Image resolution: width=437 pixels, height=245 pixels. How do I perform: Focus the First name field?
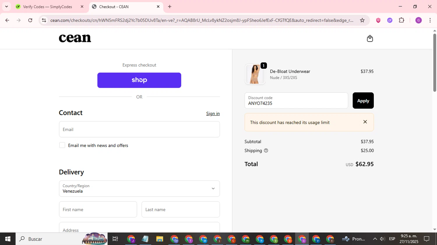click(x=98, y=209)
